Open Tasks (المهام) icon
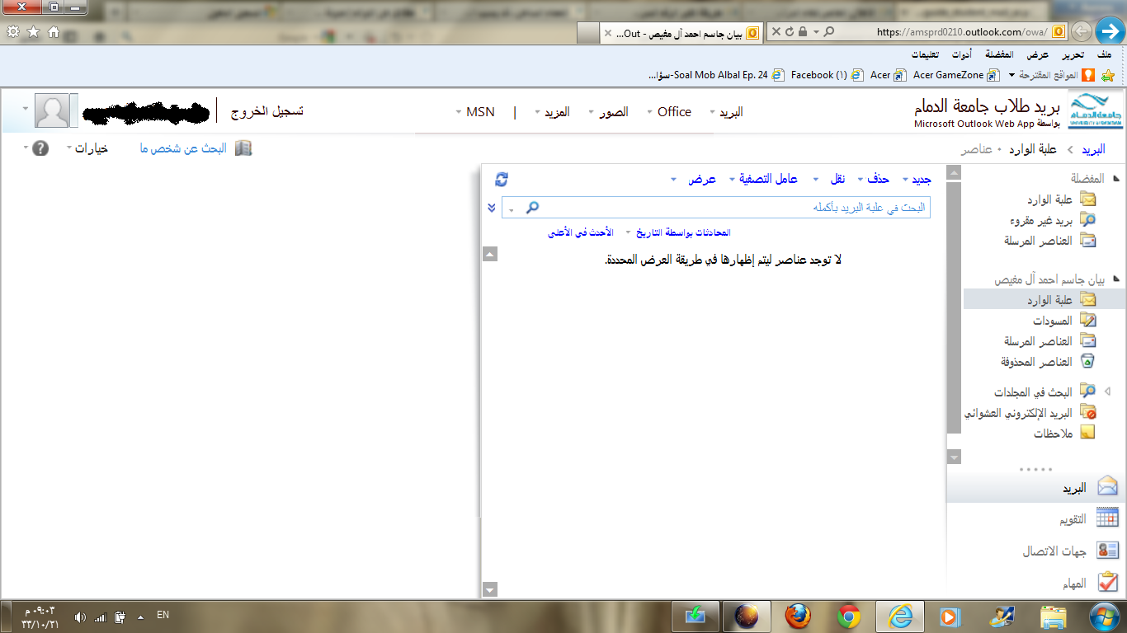The width and height of the screenshot is (1127, 633). (x=1107, y=583)
